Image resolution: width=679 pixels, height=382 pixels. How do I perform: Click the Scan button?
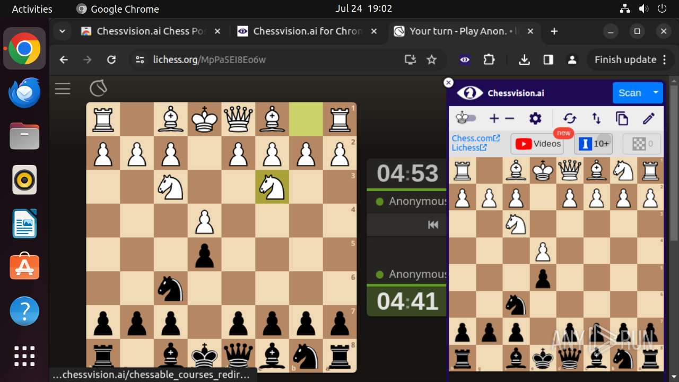click(630, 93)
